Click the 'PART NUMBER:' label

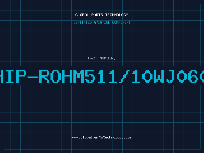click(x=102, y=58)
